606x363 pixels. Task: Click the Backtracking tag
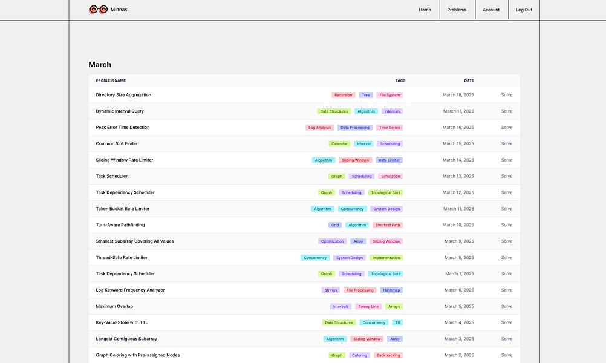pyautogui.click(x=388, y=355)
